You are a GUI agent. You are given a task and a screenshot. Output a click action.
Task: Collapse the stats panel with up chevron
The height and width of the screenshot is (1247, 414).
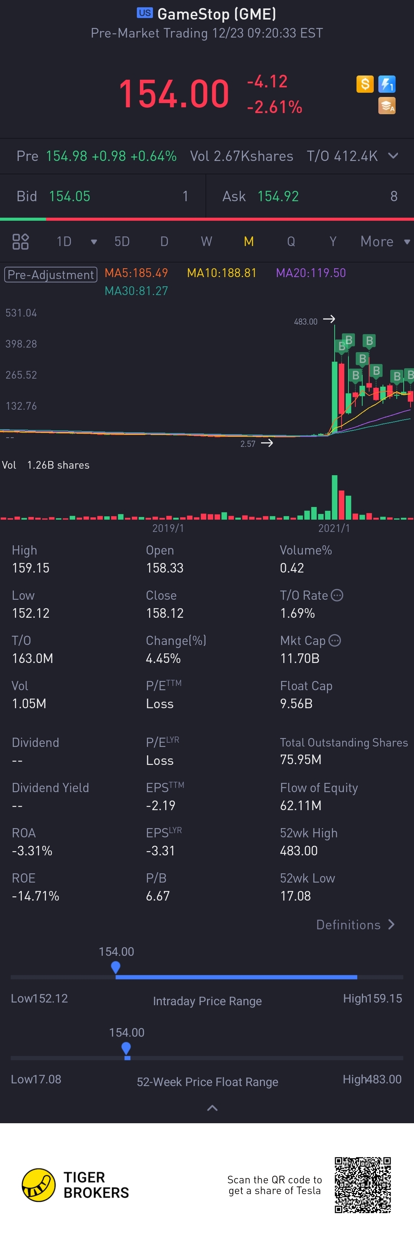click(x=212, y=1108)
